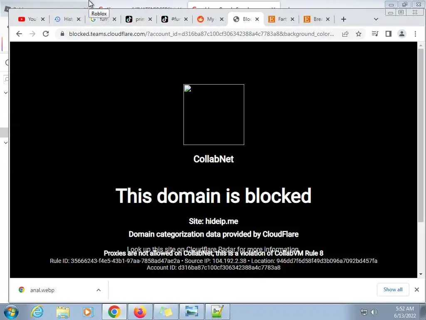
Task: Open the Chrome profile avatar
Action: [x=402, y=34]
